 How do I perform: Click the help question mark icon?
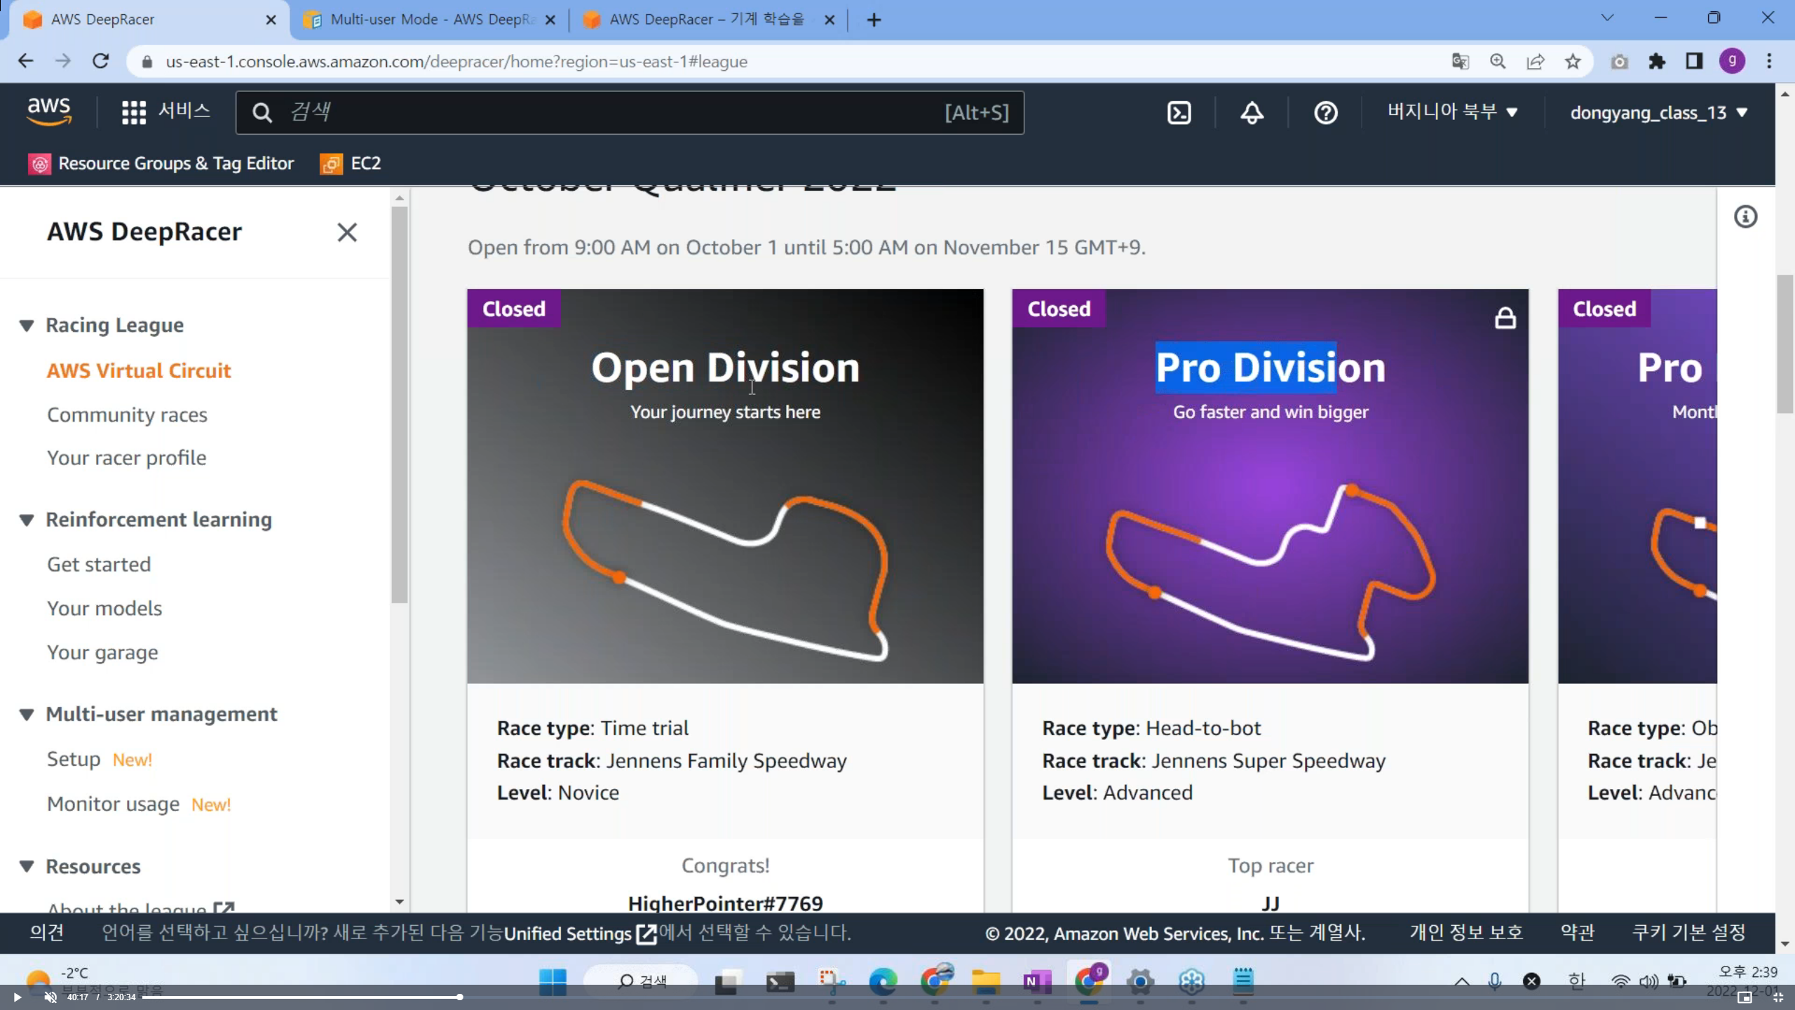(x=1325, y=112)
